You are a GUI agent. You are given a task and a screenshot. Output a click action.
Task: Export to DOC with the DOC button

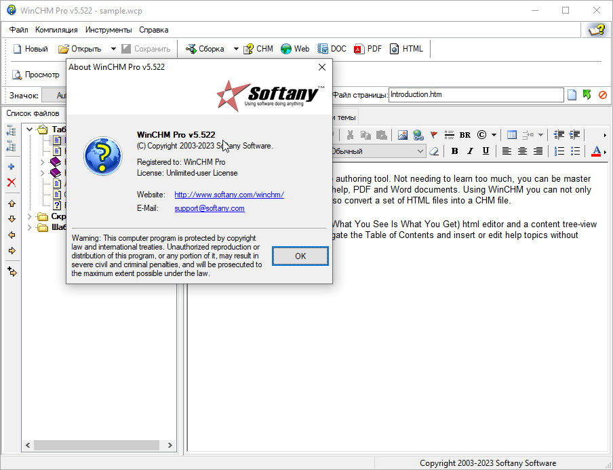[x=332, y=49]
